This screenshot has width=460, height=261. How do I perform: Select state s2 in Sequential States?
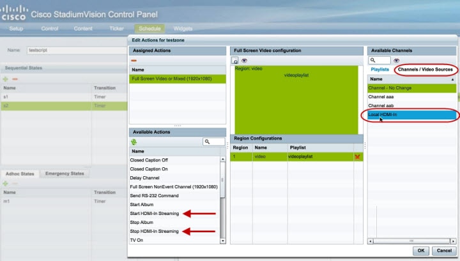click(64, 106)
